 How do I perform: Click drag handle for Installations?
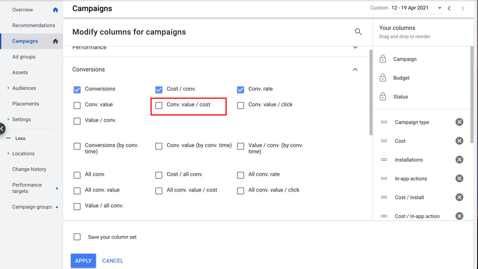(384, 160)
